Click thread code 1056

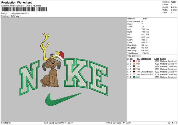pos(157,69)
